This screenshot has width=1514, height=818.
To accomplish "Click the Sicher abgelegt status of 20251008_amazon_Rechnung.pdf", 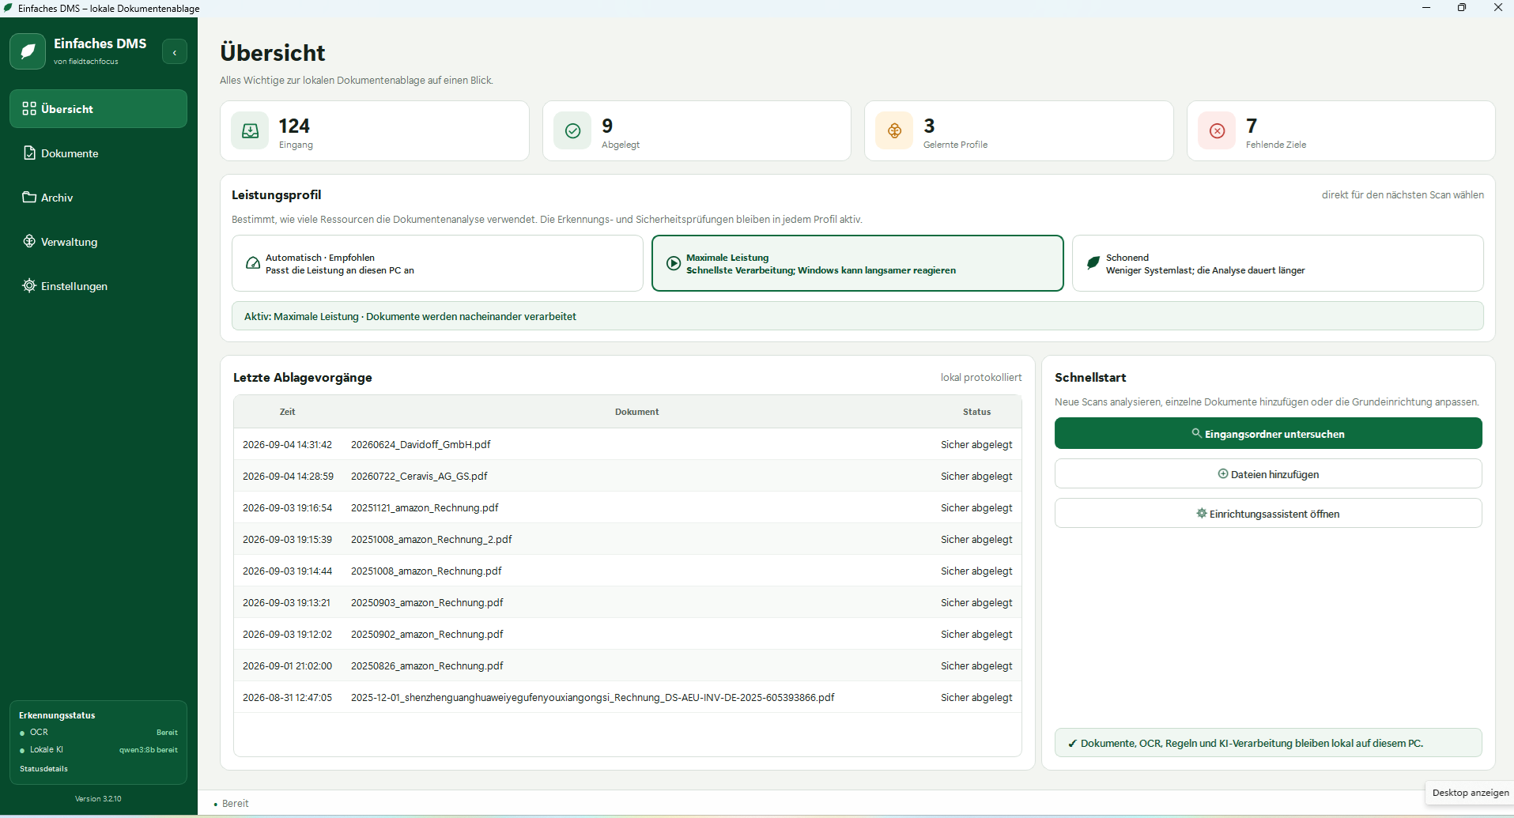I will tap(976, 571).
